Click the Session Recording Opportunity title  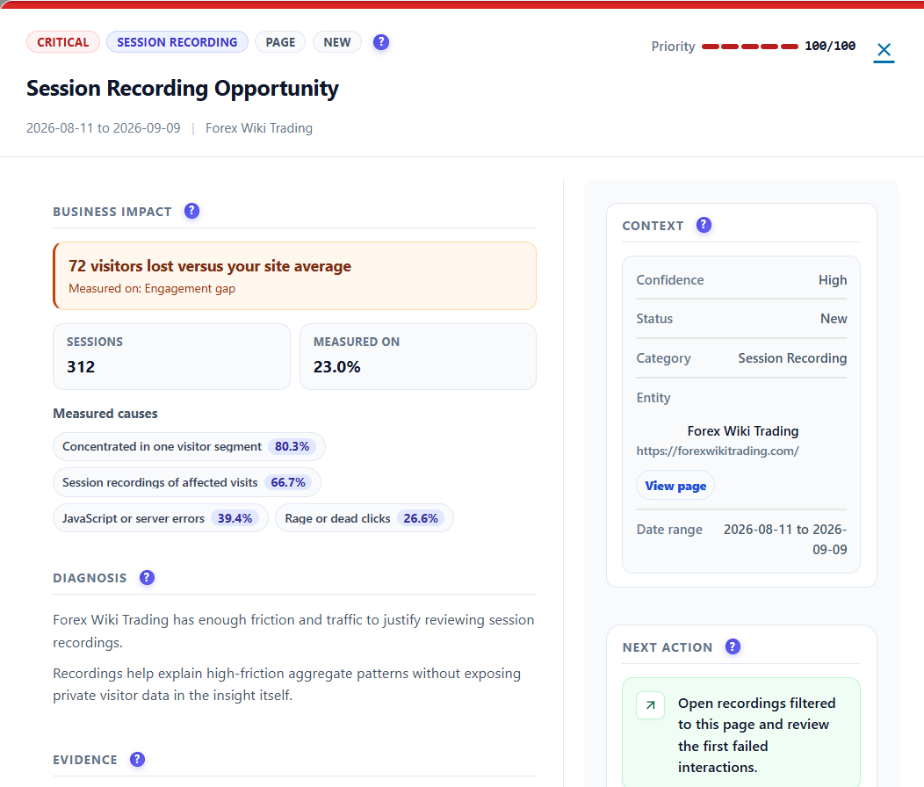183,89
